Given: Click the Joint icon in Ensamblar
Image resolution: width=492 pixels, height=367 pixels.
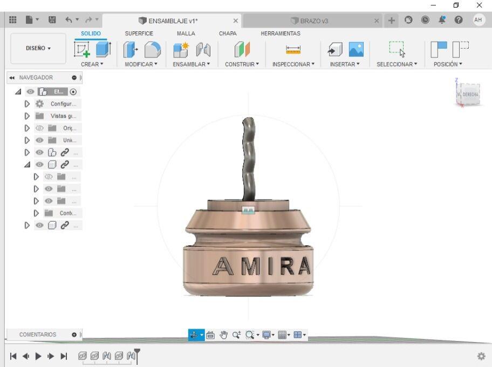Looking at the screenshot, I should pyautogui.click(x=203, y=50).
